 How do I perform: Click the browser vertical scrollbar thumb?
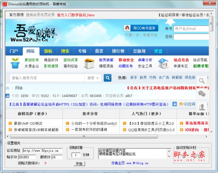coord(211,24)
